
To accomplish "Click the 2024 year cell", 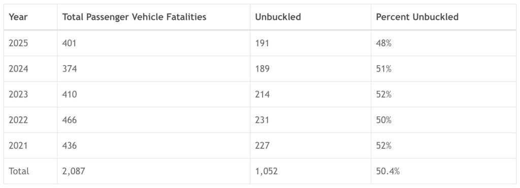I will pyautogui.click(x=18, y=69).
